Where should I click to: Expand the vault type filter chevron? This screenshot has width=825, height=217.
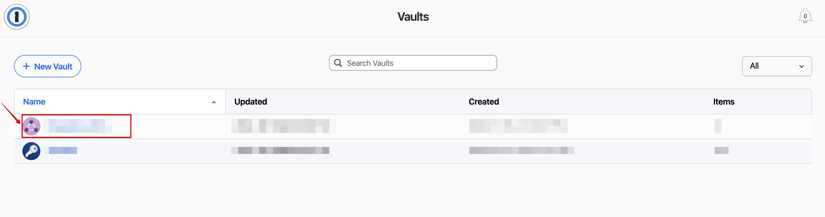point(802,66)
